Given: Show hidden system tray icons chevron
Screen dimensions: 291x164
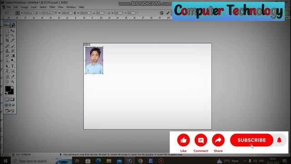Looking at the screenshot, I should click(x=245, y=161).
